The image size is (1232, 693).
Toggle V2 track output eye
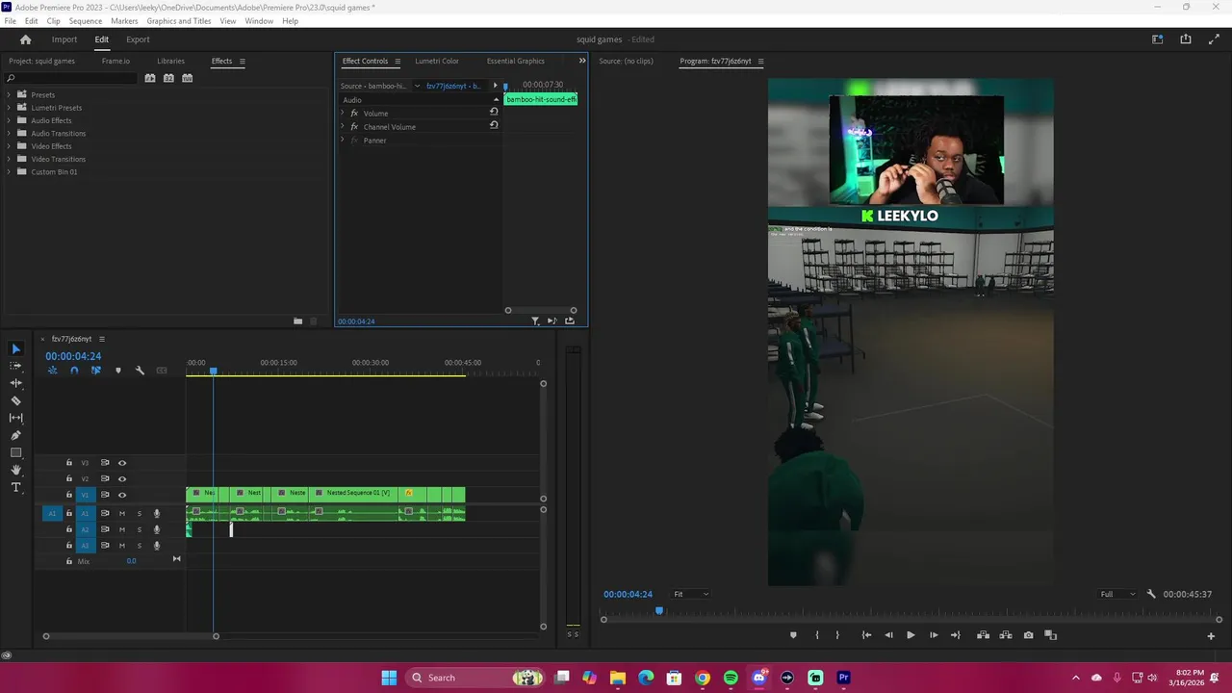(x=121, y=478)
